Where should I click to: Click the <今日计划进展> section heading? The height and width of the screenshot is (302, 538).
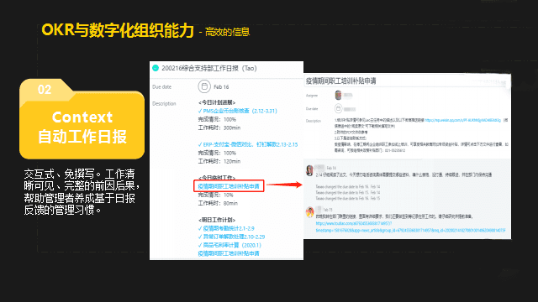pyautogui.click(x=217, y=102)
